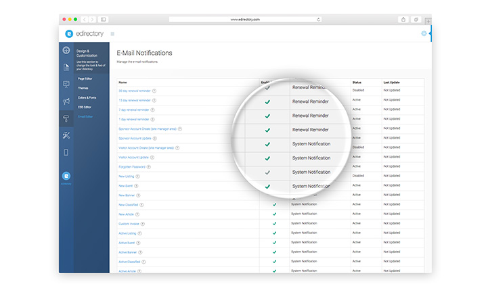The image size is (488, 305).
Task: Click help icon next to Active Banner
Action: [x=140, y=252]
